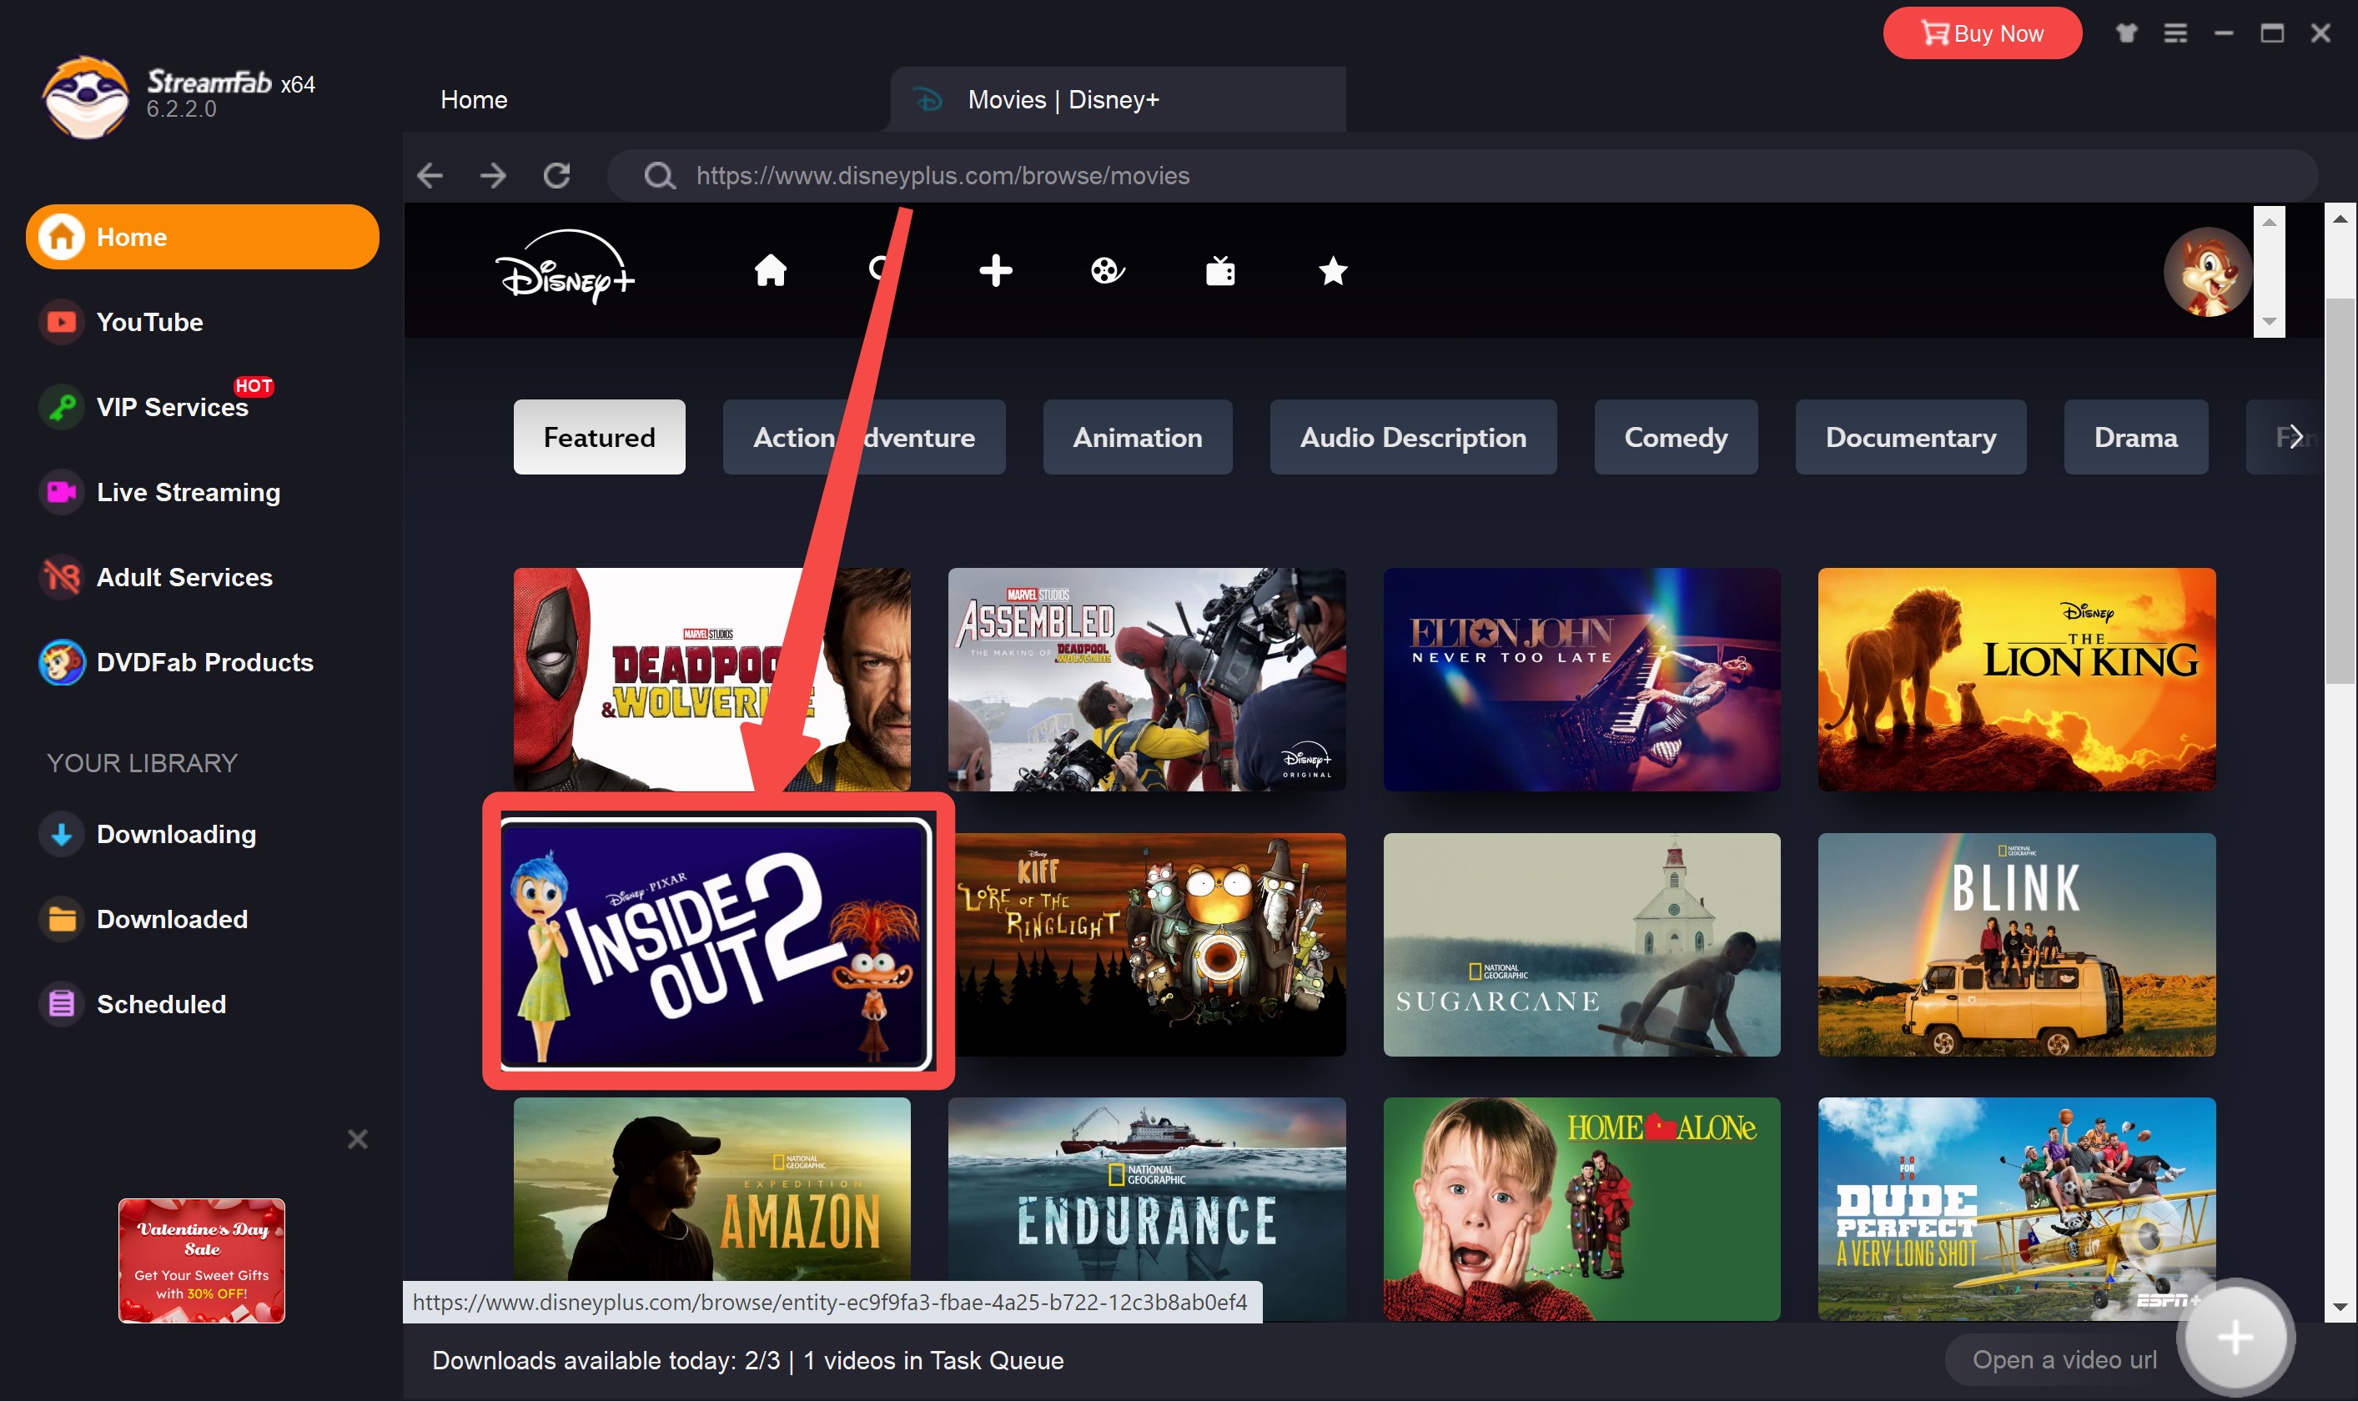Open the skin shirt icon

2127,33
